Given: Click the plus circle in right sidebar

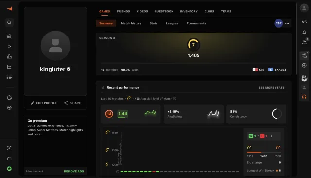Looking at the screenshot, I should 304,65.
